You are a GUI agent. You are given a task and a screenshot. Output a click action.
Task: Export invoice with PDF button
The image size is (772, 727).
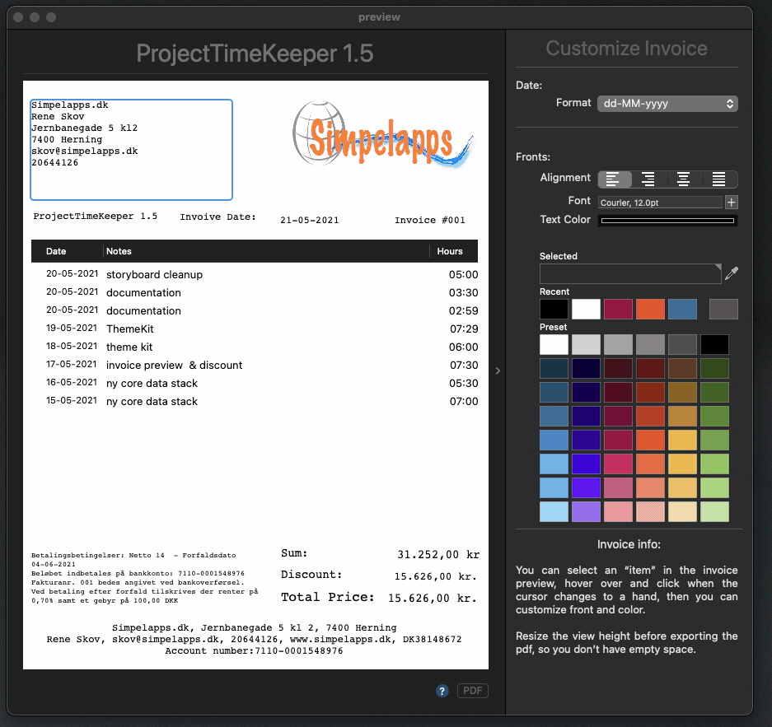point(473,692)
